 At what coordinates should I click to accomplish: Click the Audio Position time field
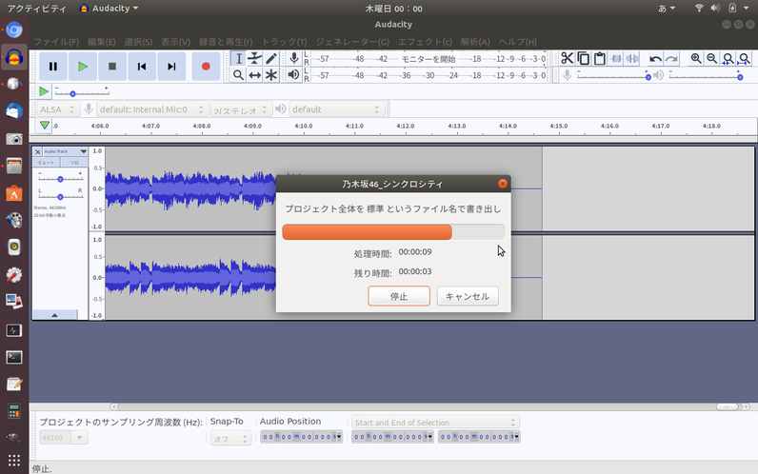(301, 437)
